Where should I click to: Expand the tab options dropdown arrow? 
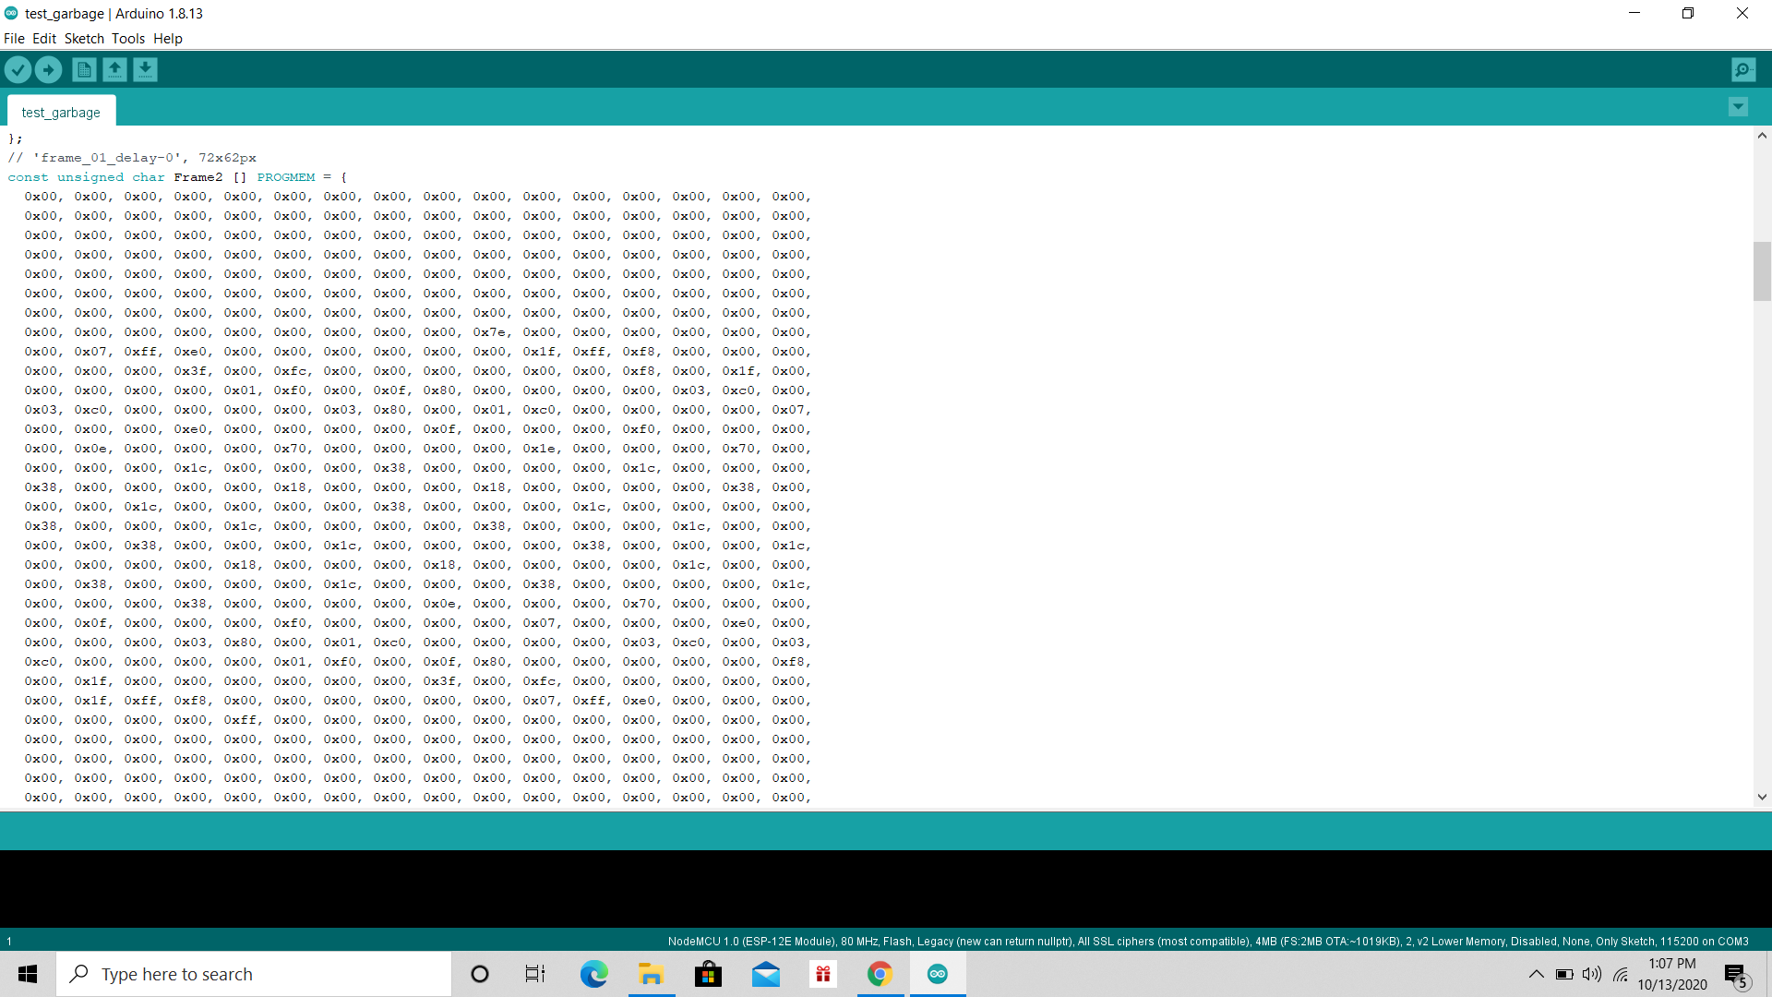pos(1738,107)
